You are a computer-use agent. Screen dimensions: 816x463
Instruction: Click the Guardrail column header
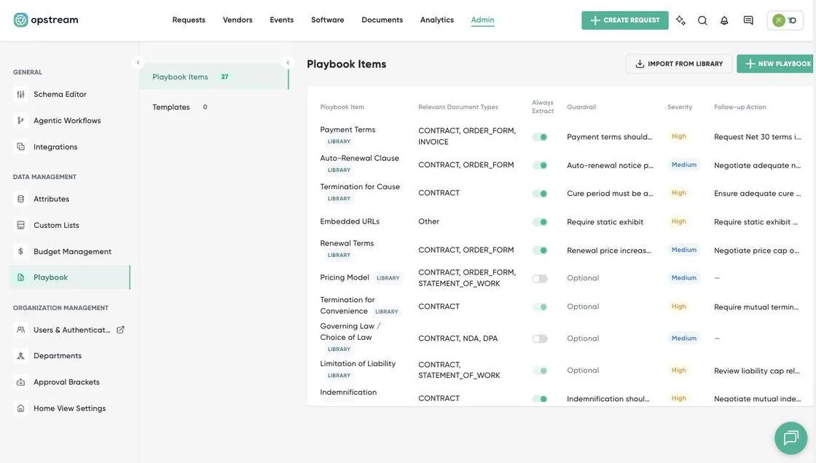[581, 106]
